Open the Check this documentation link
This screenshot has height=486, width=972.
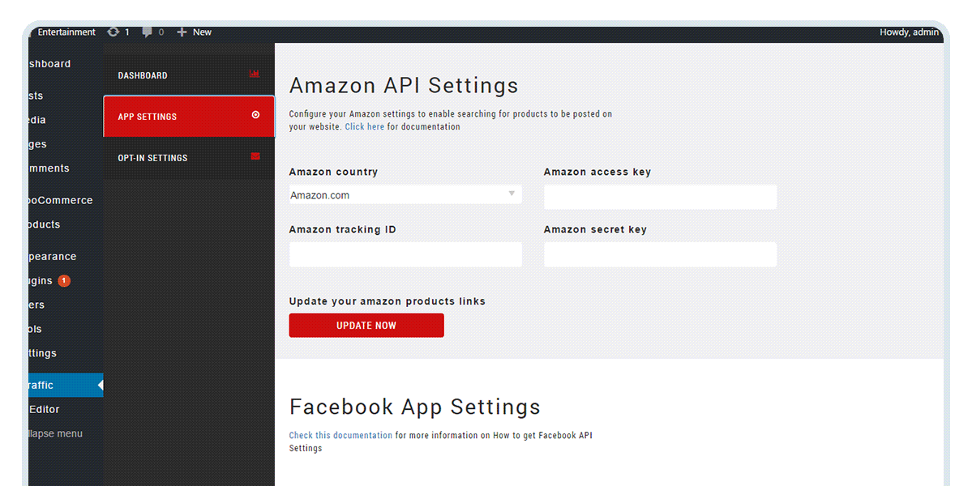click(x=340, y=435)
